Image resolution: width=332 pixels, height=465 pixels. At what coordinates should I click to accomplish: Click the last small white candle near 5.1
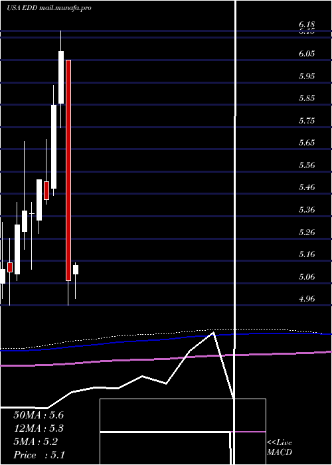point(76,270)
